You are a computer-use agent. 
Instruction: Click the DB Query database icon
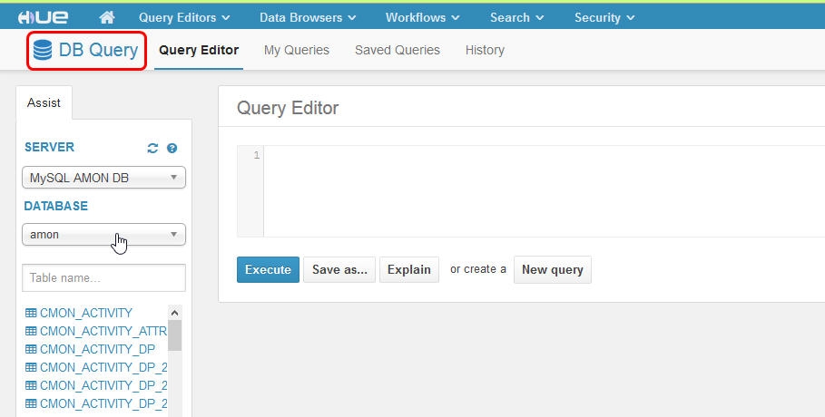click(43, 50)
